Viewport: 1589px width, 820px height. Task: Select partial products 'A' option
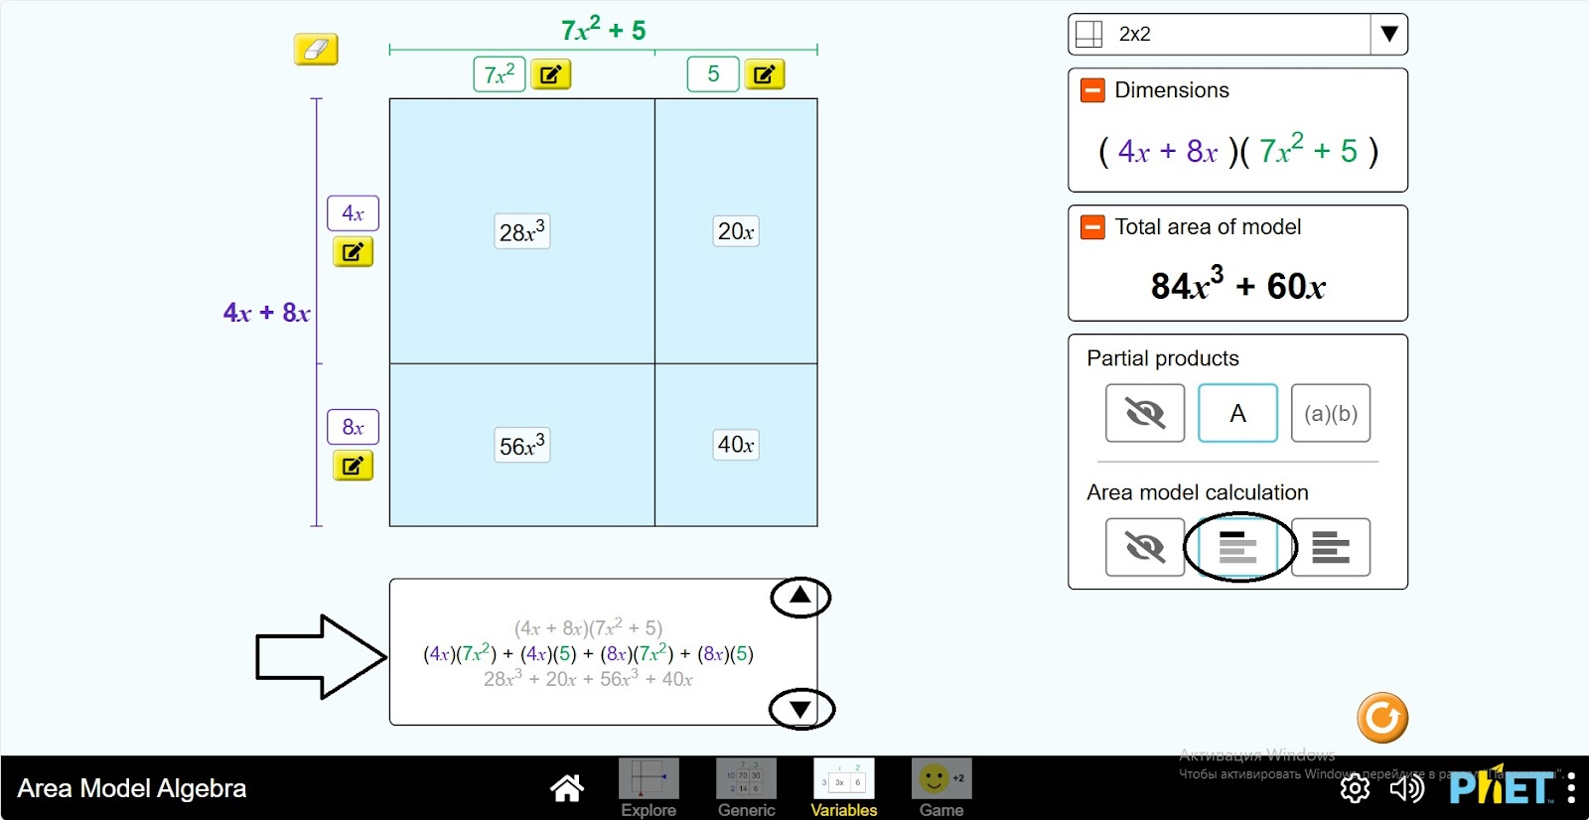click(1237, 413)
